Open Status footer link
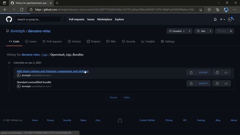Viewport: 240px width, 135px height. (x=83, y=120)
